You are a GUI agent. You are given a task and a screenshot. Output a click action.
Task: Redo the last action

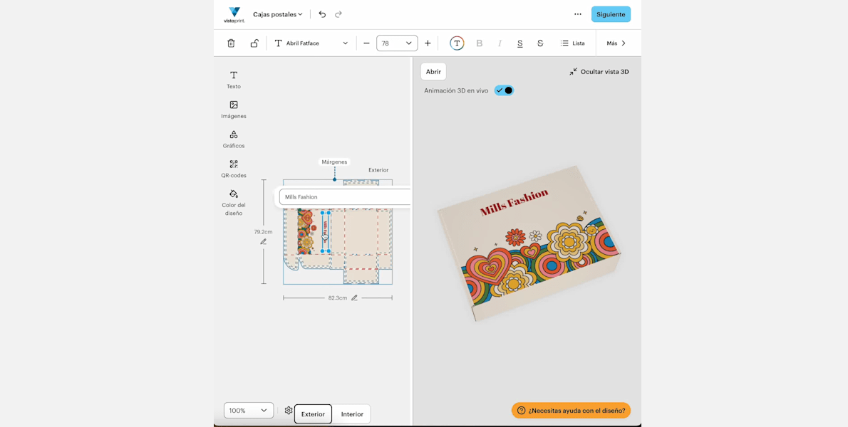click(x=338, y=14)
